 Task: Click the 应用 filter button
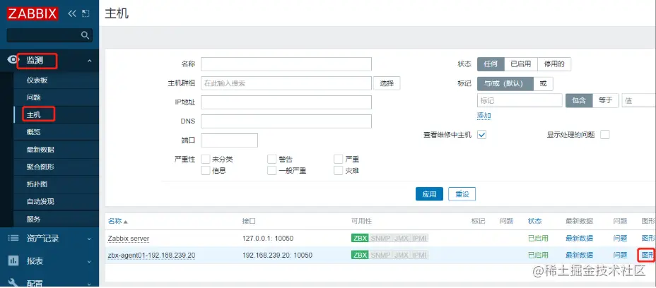(x=429, y=194)
